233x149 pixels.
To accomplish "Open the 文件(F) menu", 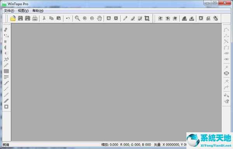I will coord(9,11).
